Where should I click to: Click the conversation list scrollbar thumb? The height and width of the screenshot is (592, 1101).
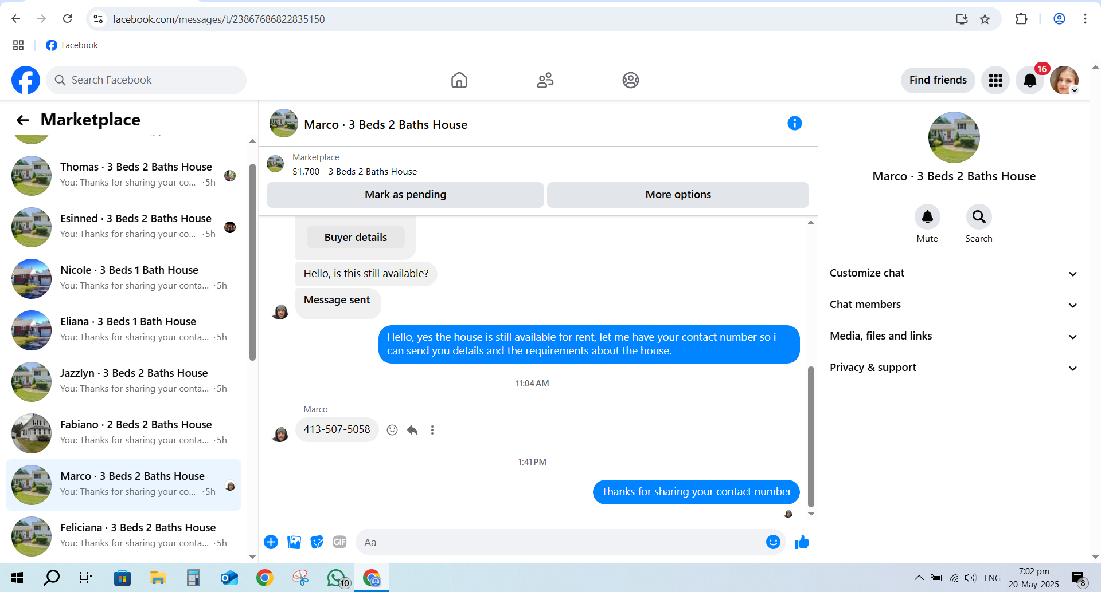click(x=252, y=262)
